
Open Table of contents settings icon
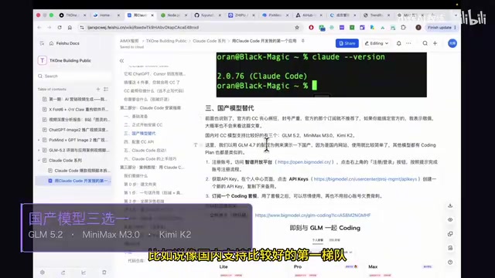click(106, 90)
